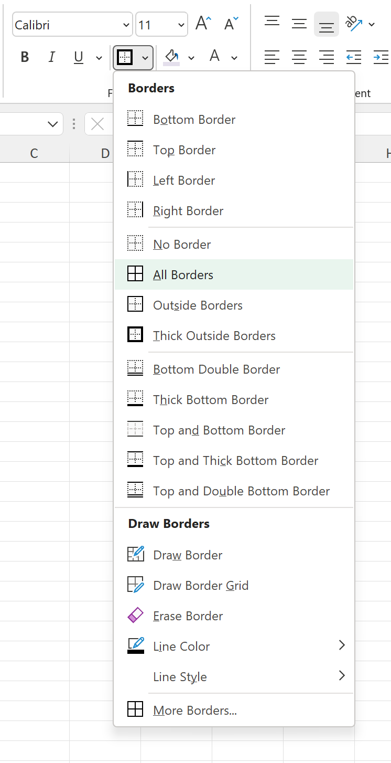
Task: Toggle Underline formatting
Action: coord(78,57)
